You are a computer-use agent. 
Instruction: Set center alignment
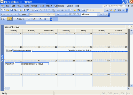pos(74,14)
